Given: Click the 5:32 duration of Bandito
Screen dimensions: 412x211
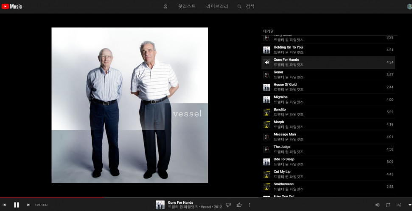Looking at the screenshot, I should coord(390,112).
